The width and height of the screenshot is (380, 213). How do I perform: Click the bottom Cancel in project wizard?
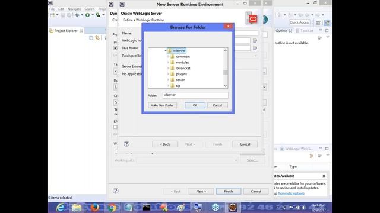[x=256, y=191]
